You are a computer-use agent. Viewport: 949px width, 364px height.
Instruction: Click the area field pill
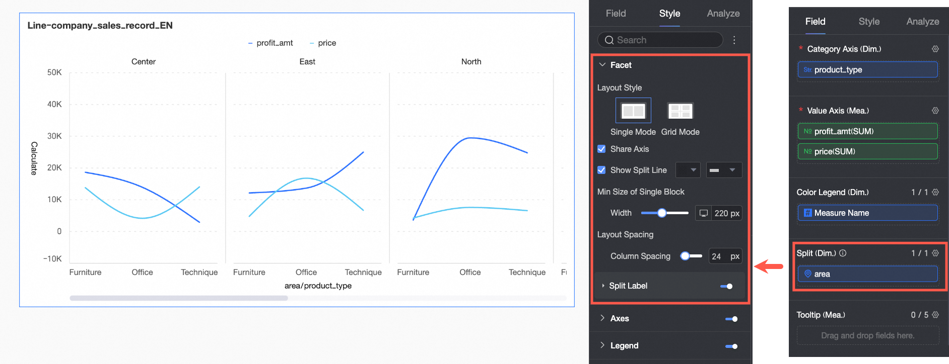(867, 274)
